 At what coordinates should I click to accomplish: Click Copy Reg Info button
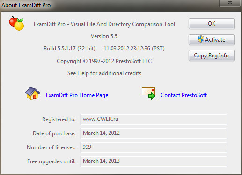(x=212, y=56)
